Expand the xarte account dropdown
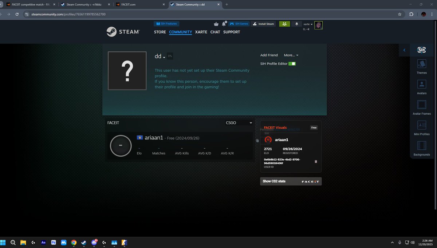 [308, 24]
